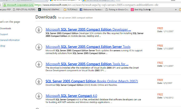Click FREE label on Compact Edition Tools for row

160,63
